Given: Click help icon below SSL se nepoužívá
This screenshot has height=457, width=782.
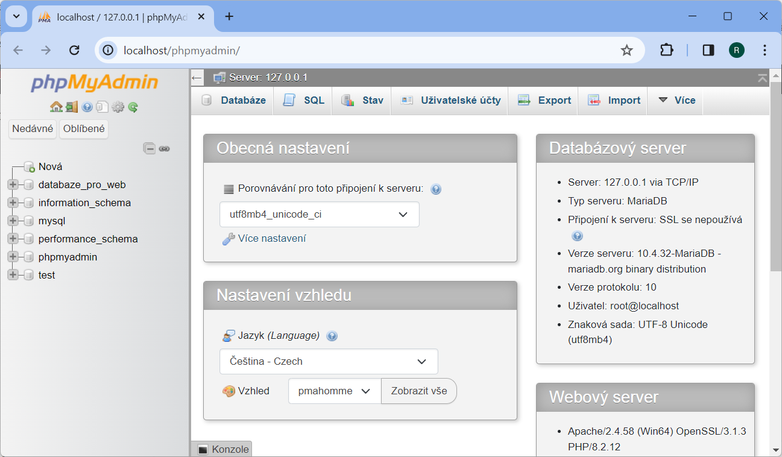Looking at the screenshot, I should (577, 236).
